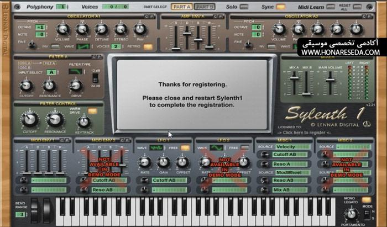Viewport: 387px width, 227px height.
Task: Click the Oscillator A1 Voices value
Action: point(116,46)
